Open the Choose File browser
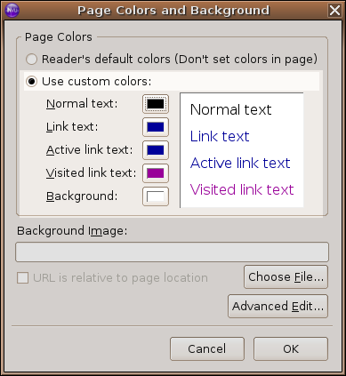The width and height of the screenshot is (346, 376). pos(286,277)
